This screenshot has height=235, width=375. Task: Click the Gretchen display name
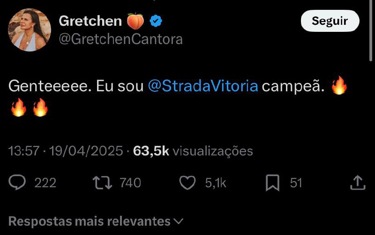pyautogui.click(x=90, y=21)
